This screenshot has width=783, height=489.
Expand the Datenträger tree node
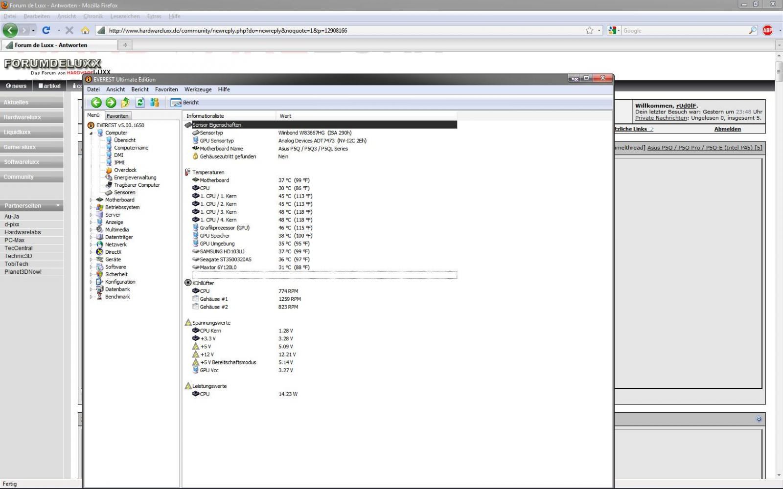click(91, 237)
